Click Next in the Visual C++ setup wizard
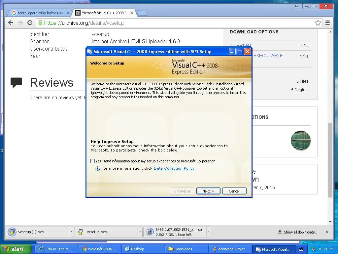This screenshot has width=338, height=254. tap(208, 191)
